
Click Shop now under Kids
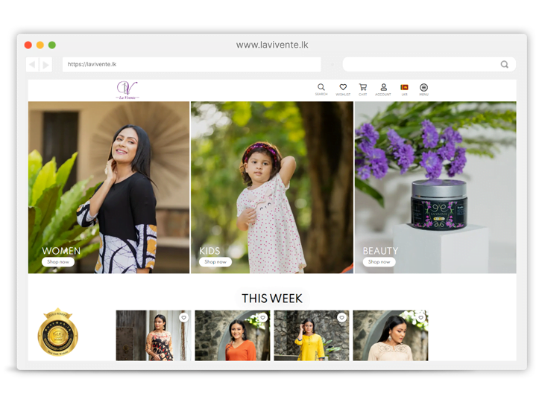[215, 262]
